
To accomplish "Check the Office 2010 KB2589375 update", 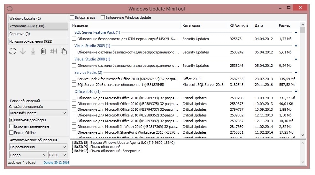I will point(74,104).
